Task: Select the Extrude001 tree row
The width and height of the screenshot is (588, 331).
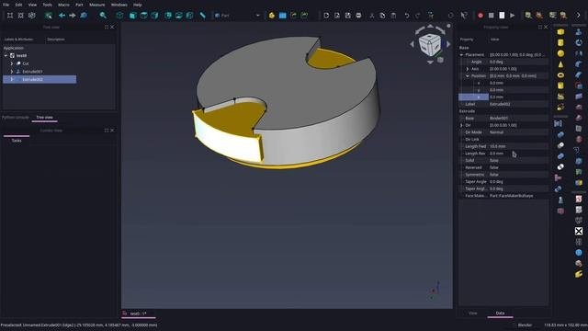Action: (40, 72)
